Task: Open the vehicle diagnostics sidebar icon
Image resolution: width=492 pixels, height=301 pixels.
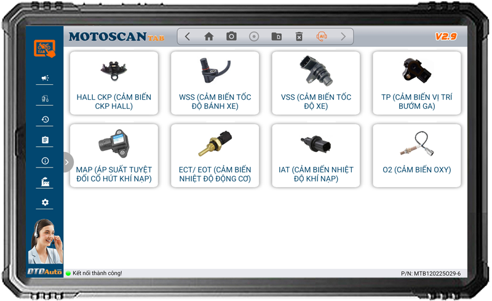Action: tap(45, 98)
